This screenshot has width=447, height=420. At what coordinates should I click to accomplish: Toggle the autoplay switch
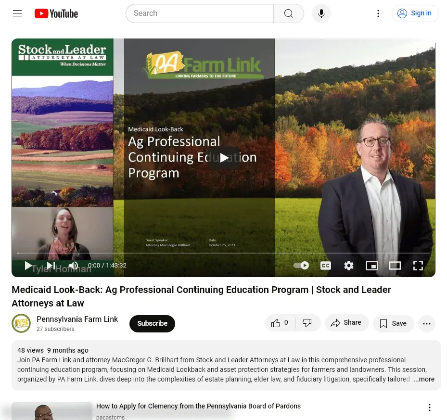click(301, 266)
